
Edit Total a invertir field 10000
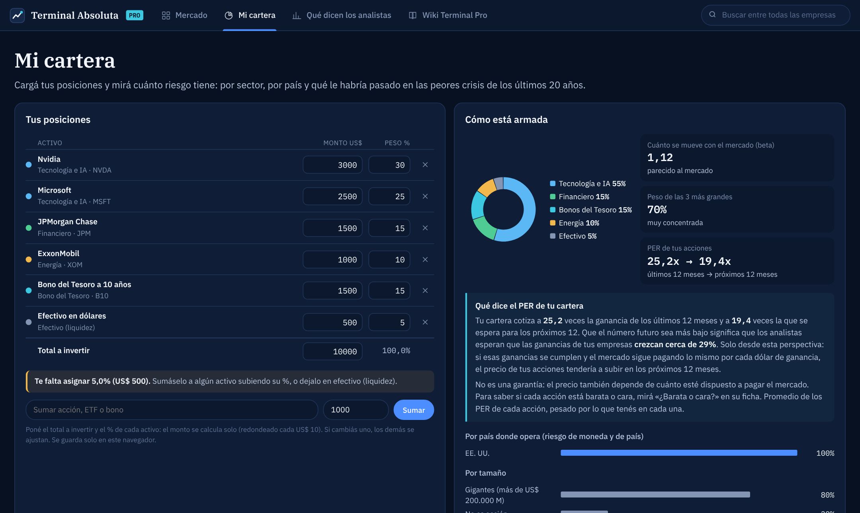[332, 351]
